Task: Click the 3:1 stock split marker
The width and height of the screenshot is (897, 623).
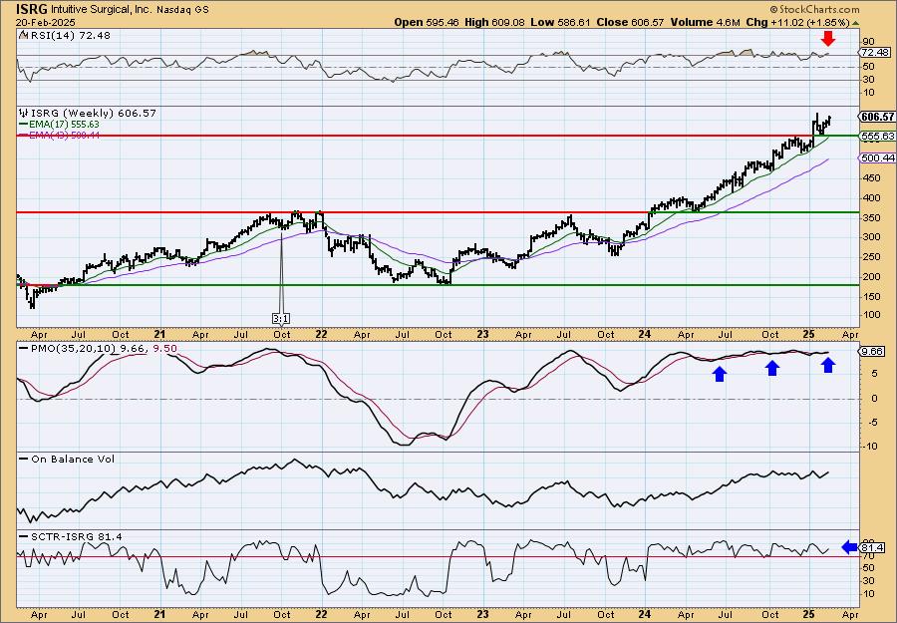Action: pos(280,318)
